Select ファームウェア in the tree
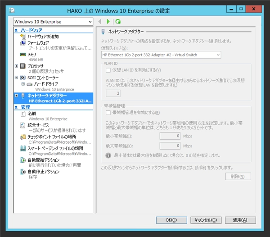 tap(38, 43)
